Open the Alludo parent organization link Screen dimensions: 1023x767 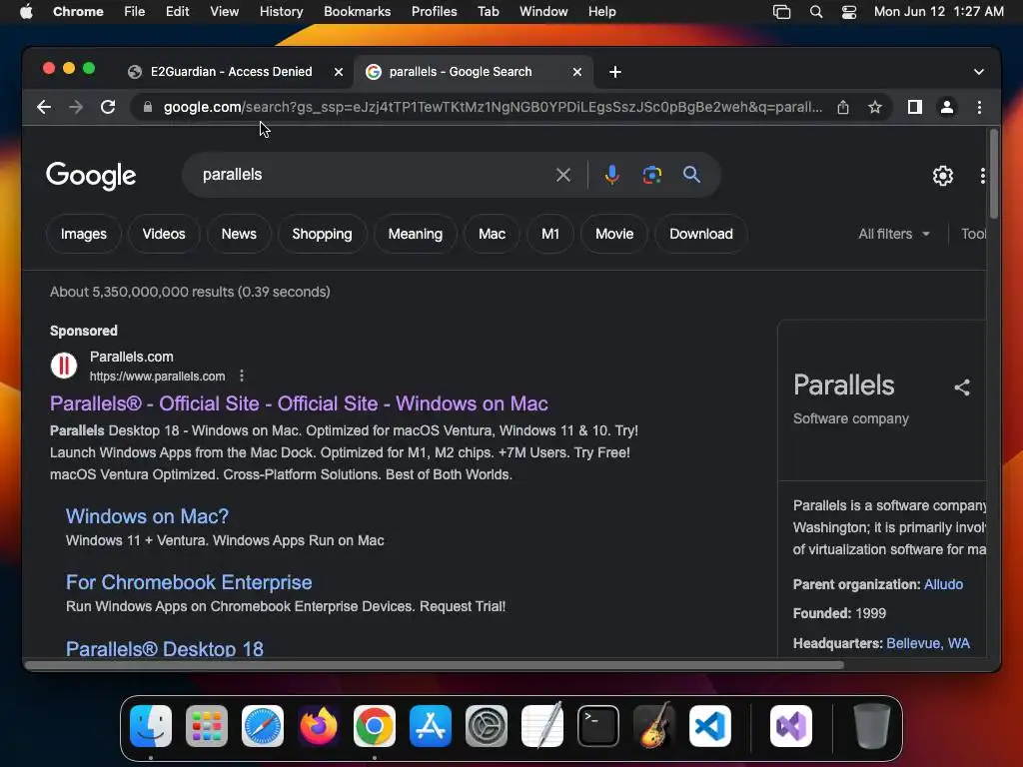click(943, 584)
